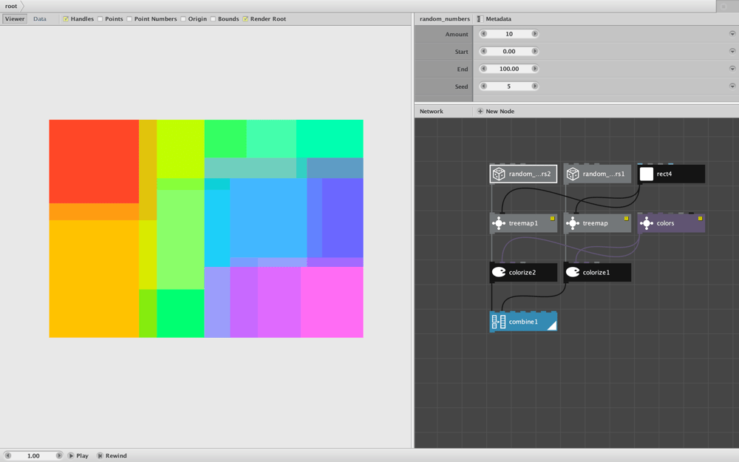Viewport: 739px width, 462px height.
Task: Select the rect4 node icon
Action: pyautogui.click(x=647, y=174)
